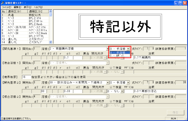Open the UT検査 0 - なし dropdown in 開先基準2
This screenshot has height=121, width=188.
[122, 91]
